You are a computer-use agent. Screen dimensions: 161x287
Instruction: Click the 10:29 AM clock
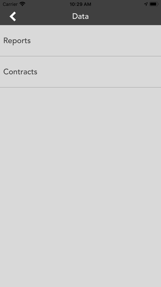(x=80, y=4)
